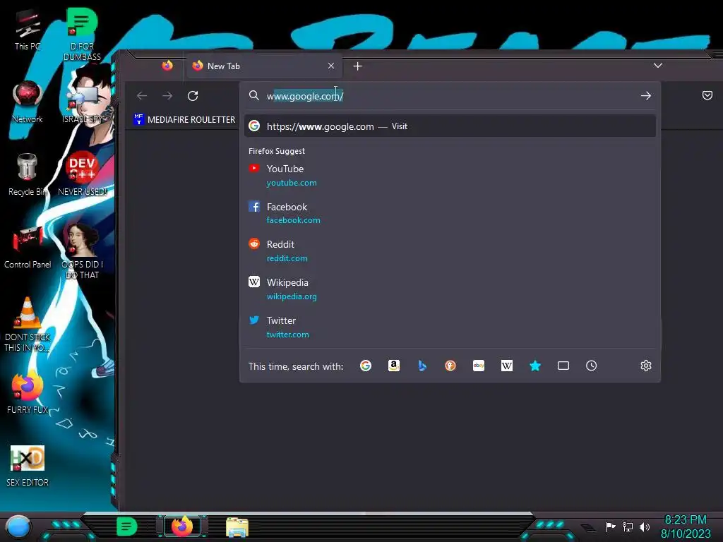Select OOPS DID I DO THAT icon
The width and height of the screenshot is (723, 542).
[x=82, y=251]
